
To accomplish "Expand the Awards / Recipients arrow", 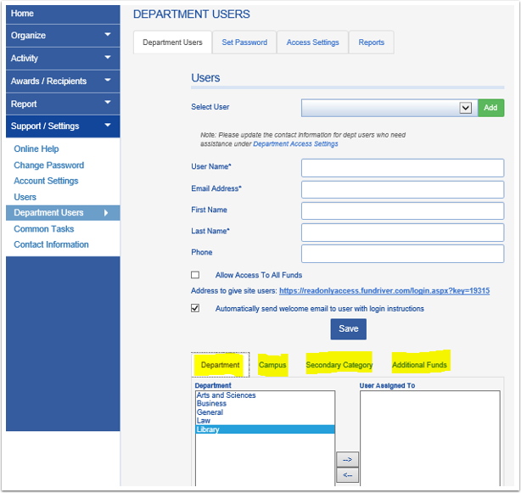I will click(108, 80).
